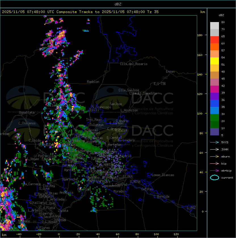Click the 'eburn' legend label
Image resolution: width=236 pixels, height=238 pixels.
point(226,157)
